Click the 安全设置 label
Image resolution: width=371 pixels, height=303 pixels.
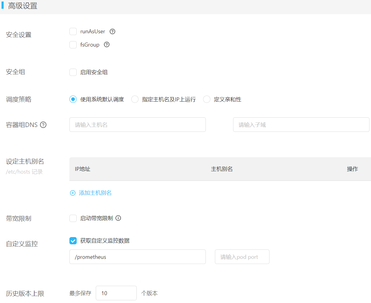(19, 35)
